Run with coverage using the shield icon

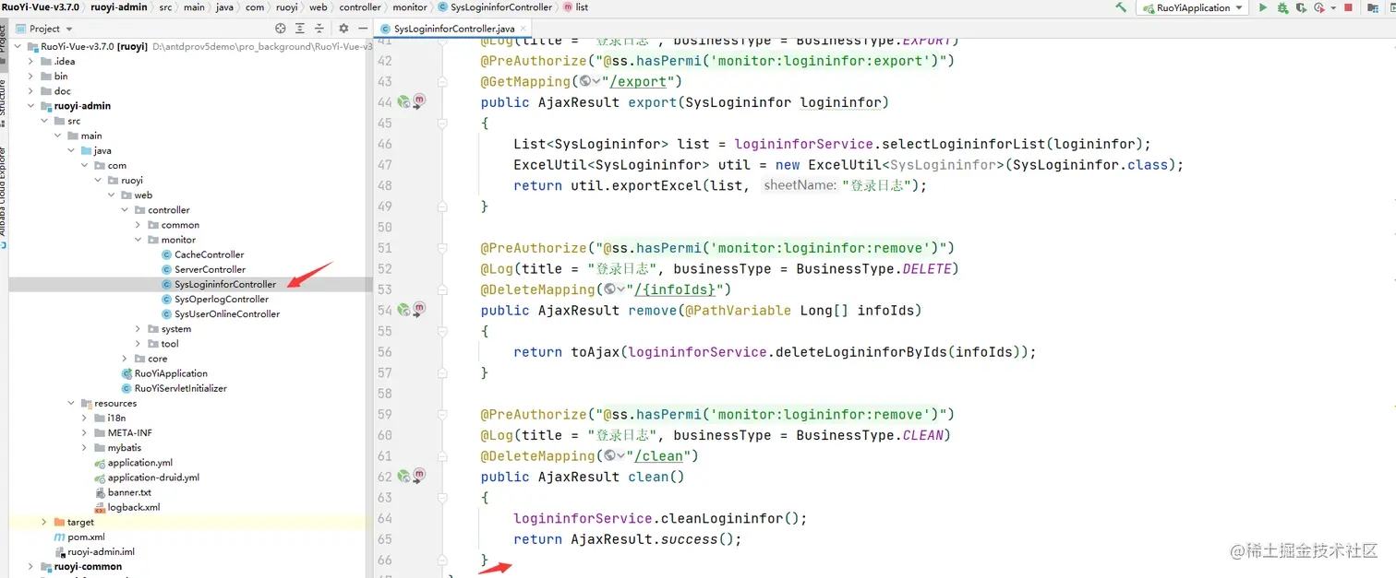(1301, 7)
